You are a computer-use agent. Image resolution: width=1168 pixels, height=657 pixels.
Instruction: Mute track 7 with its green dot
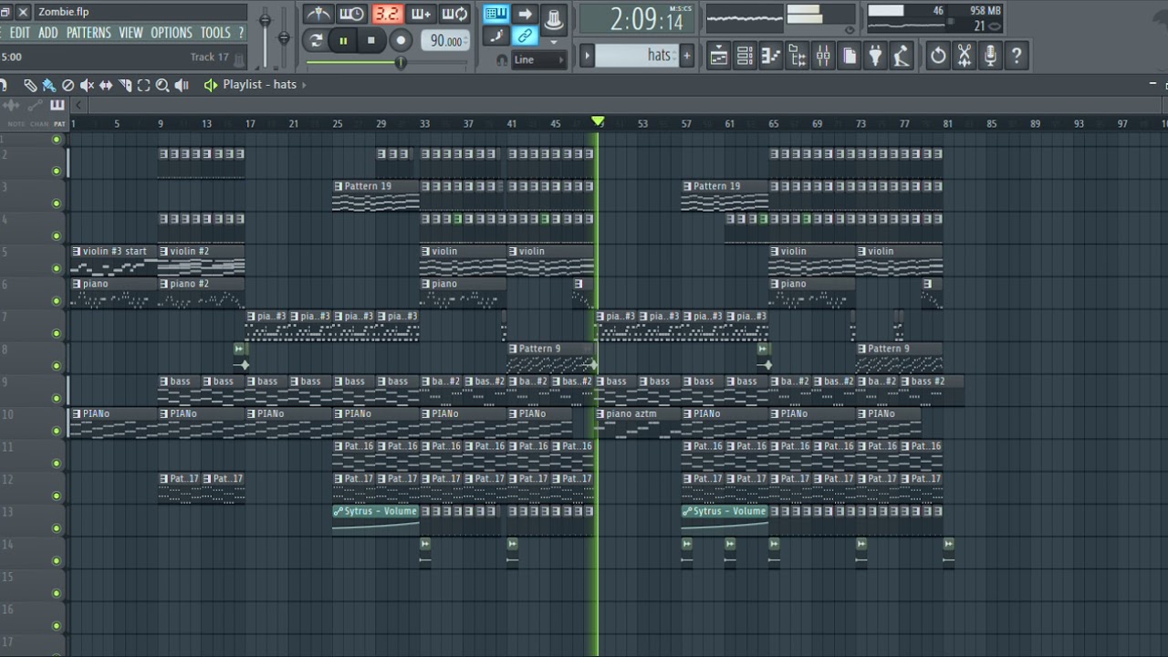tap(57, 333)
